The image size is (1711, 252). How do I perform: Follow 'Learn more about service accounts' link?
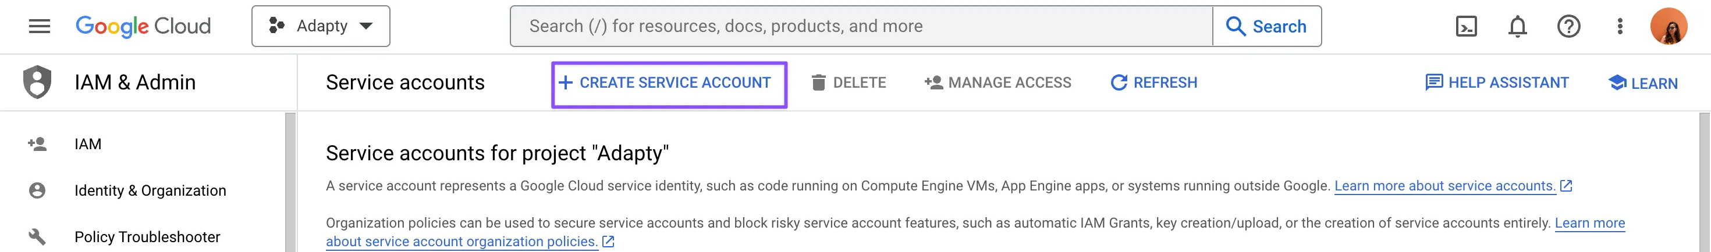(1444, 186)
